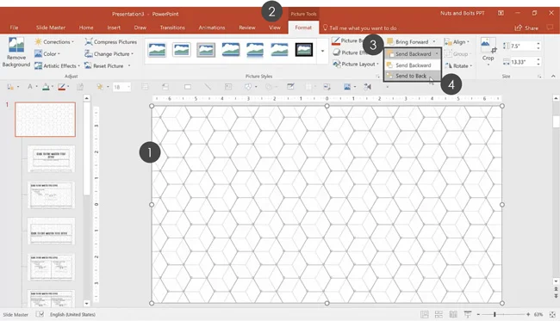Click the Crop tool
Viewport: 560px width, 321px height.
(x=488, y=52)
